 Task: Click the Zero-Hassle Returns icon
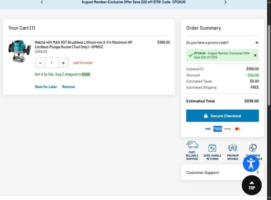tap(212, 148)
